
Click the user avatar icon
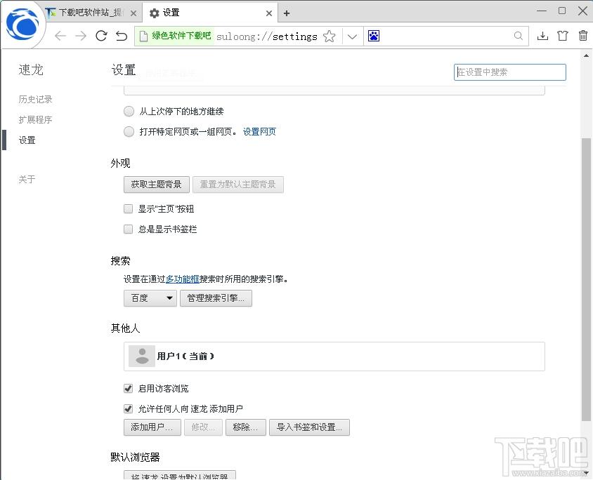142,356
